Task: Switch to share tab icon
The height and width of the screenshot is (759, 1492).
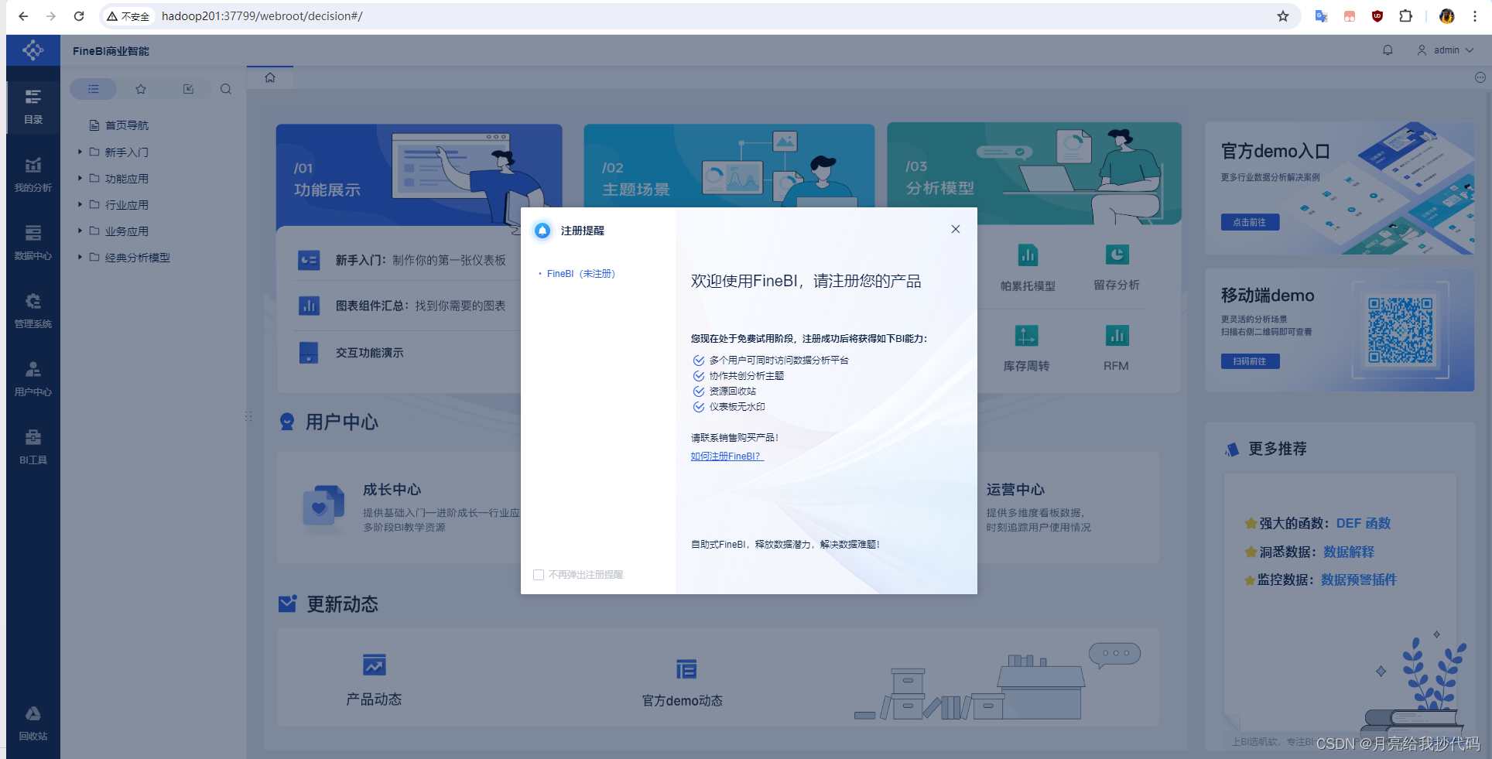Action: [188, 89]
